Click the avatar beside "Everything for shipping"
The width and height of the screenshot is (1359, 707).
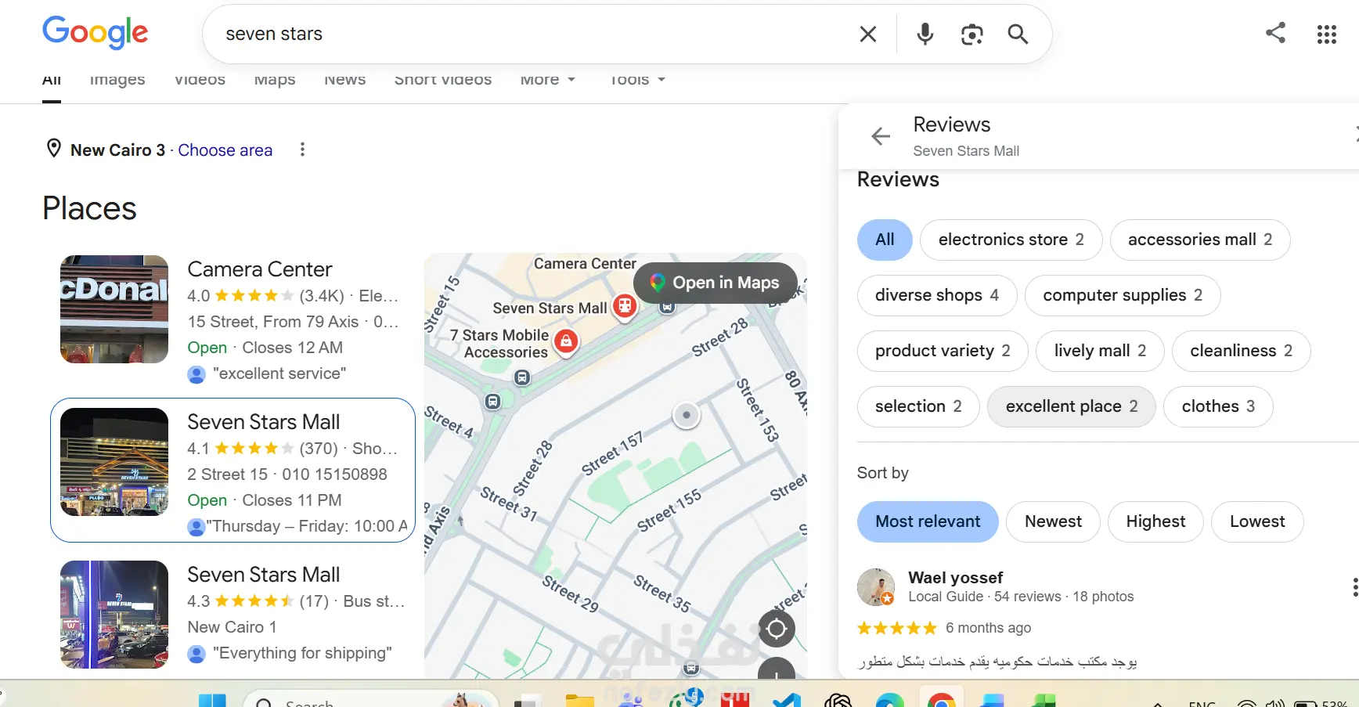(196, 654)
